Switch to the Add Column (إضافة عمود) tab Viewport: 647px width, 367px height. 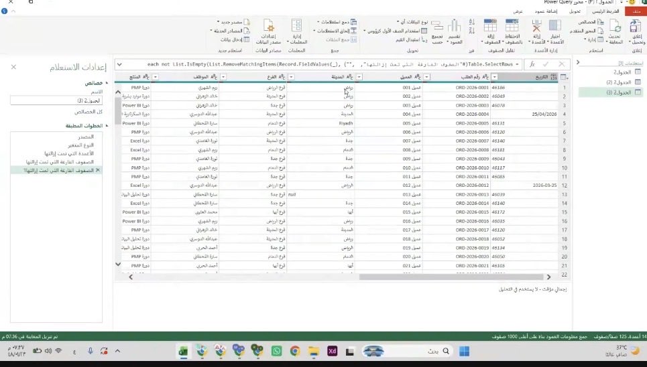546,11
